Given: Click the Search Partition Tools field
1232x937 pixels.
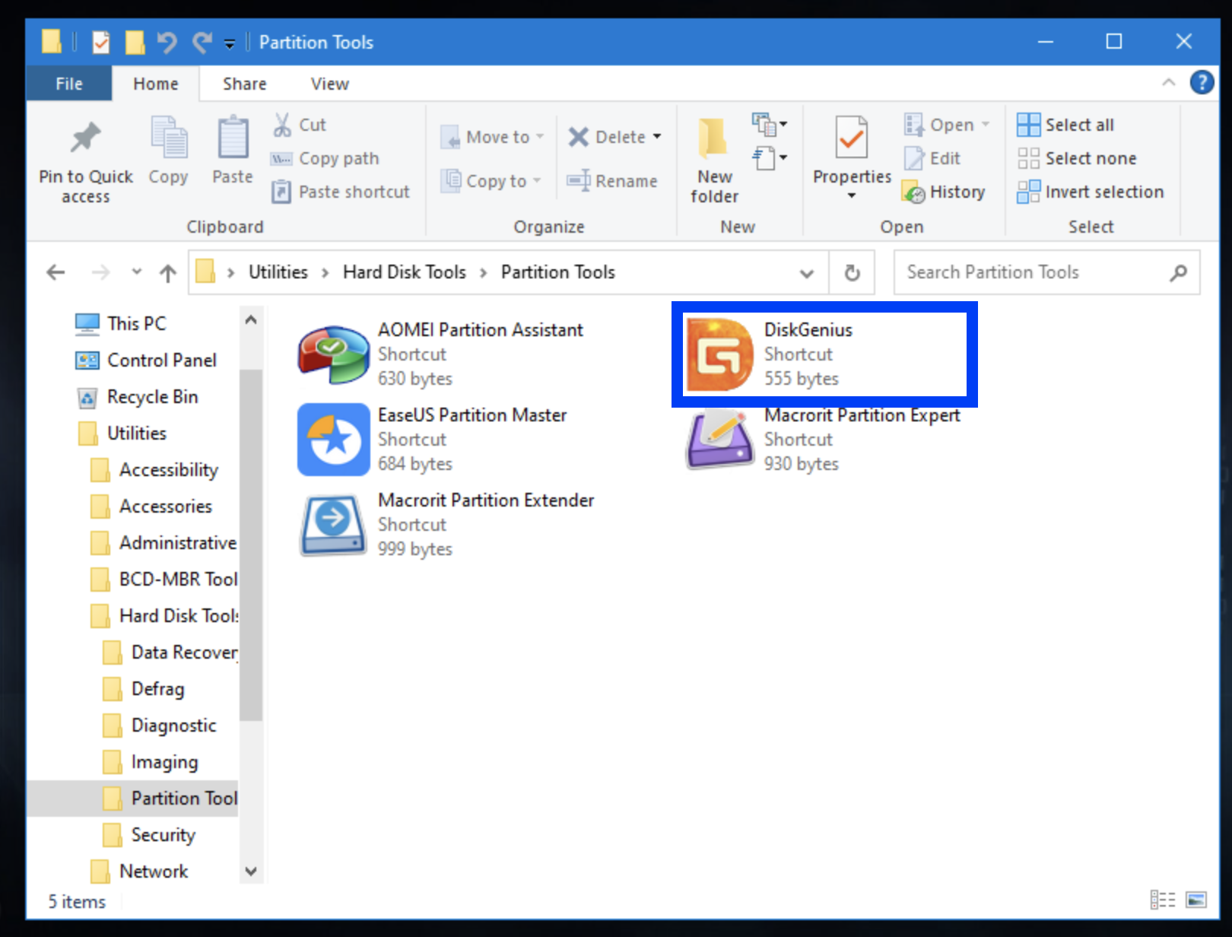Looking at the screenshot, I should 1027,272.
